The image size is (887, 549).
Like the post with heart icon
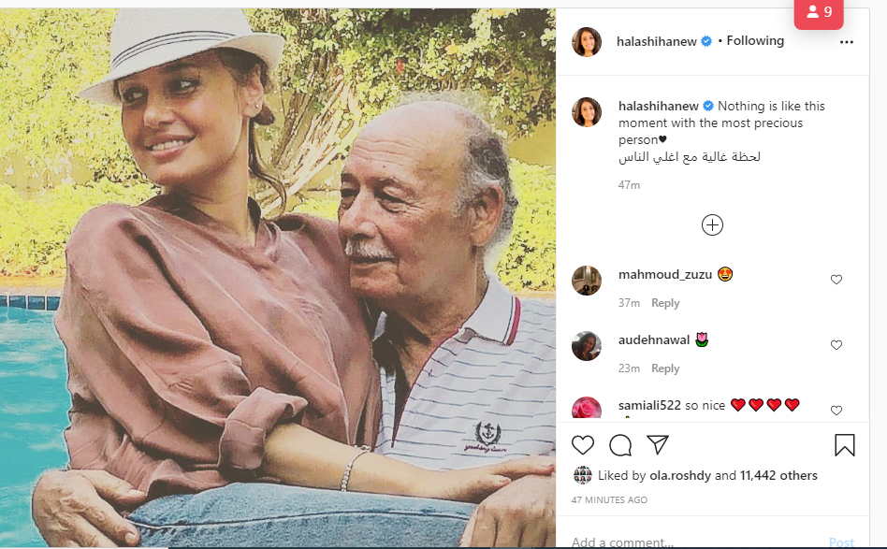pyautogui.click(x=583, y=445)
